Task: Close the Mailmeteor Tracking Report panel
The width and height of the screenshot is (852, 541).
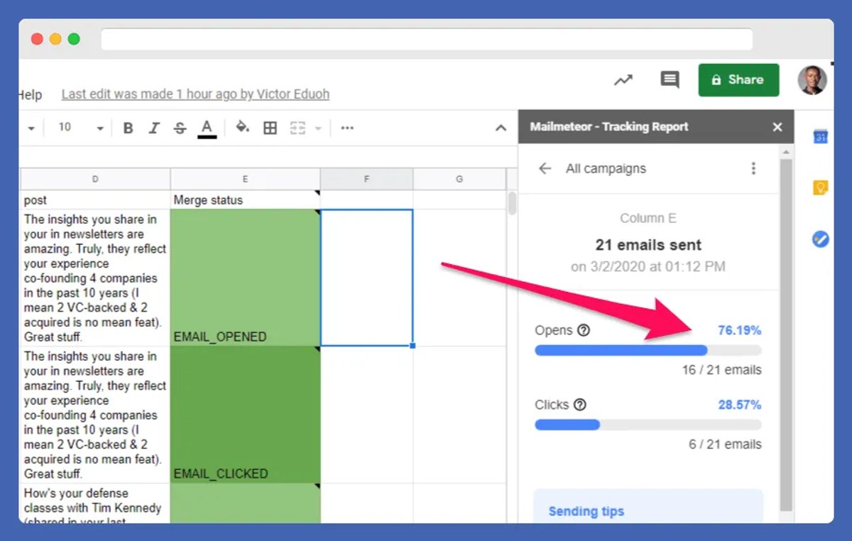Action: click(777, 127)
